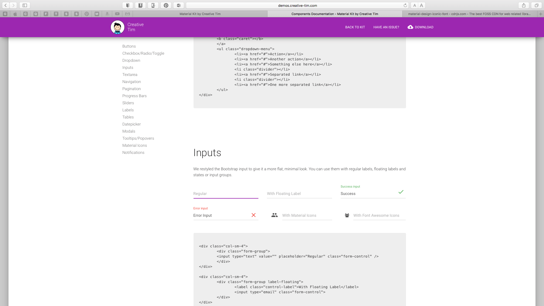Save page to OneNote from toolbar
This screenshot has height=306, width=544.
pyautogui.click(x=178, y=5)
